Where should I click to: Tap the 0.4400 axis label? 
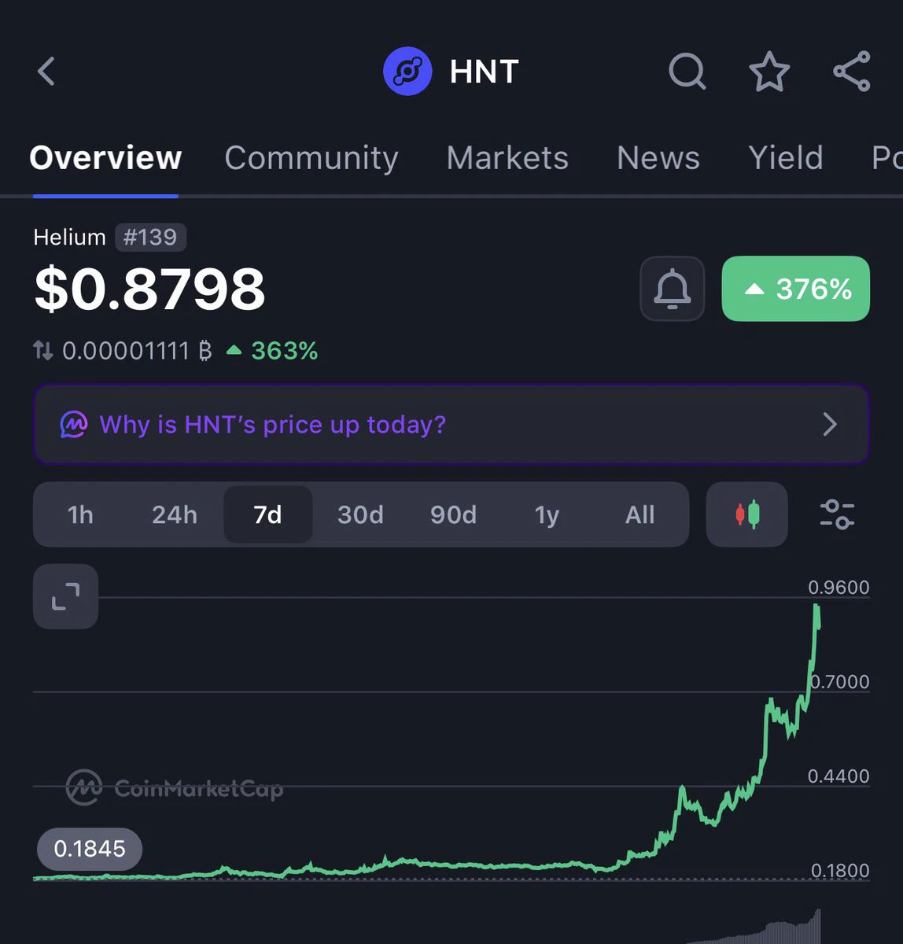pyautogui.click(x=838, y=776)
